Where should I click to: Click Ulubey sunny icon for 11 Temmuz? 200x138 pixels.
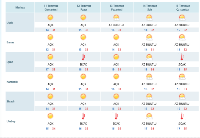(50, 116)
